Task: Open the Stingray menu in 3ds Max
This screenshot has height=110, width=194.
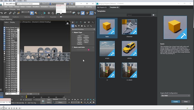Action: point(13,9)
